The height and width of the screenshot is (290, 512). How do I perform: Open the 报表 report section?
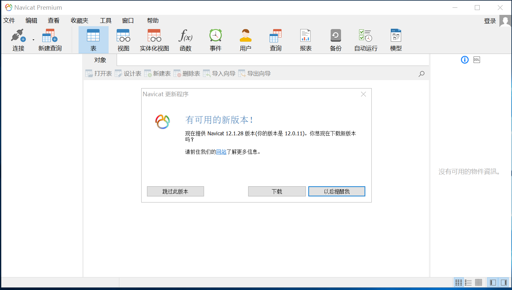point(305,40)
